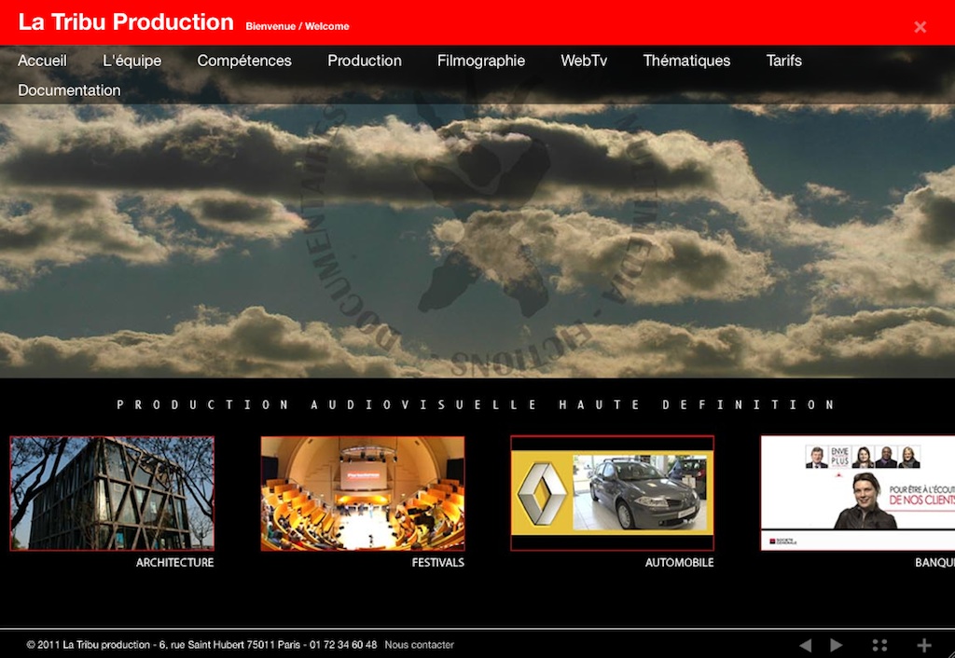Open the four-dot grid view icon
Image resolution: width=955 pixels, height=658 pixels.
[x=879, y=645]
